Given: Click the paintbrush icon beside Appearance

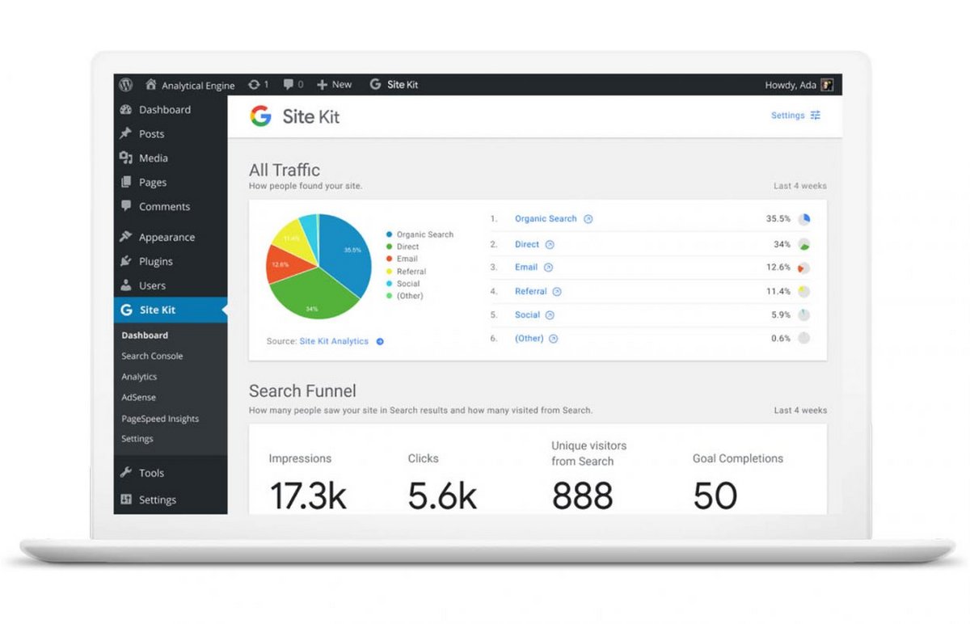Looking at the screenshot, I should (x=126, y=238).
